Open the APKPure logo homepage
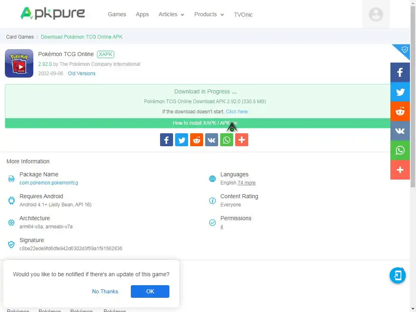Image resolution: width=416 pixels, height=312 pixels. [x=52, y=13]
